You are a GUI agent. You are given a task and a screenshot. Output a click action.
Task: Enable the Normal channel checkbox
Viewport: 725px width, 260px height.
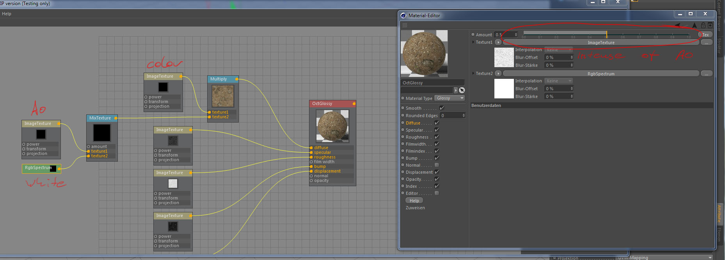[x=437, y=165]
